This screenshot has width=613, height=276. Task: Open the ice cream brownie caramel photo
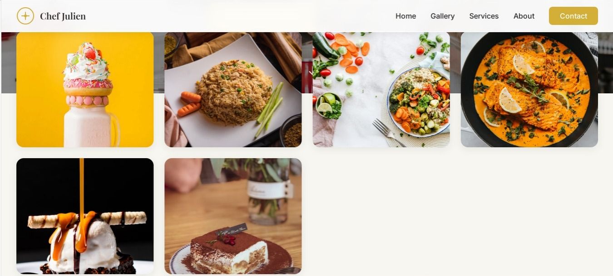click(85, 216)
